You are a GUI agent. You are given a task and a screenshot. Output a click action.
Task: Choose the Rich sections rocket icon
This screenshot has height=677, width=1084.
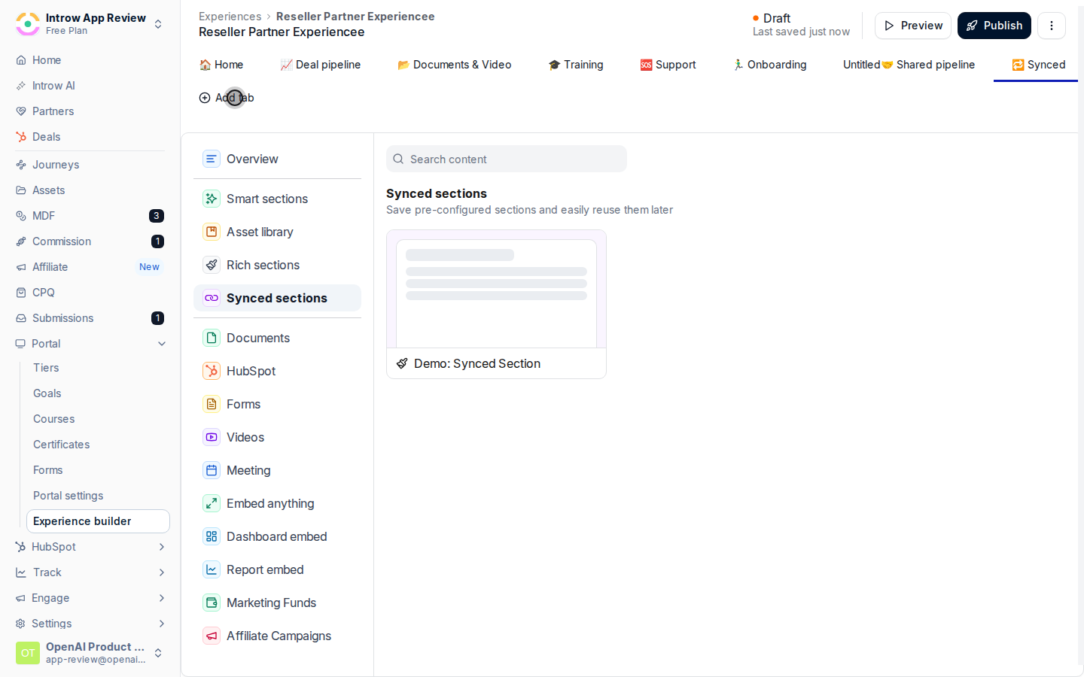click(212, 265)
